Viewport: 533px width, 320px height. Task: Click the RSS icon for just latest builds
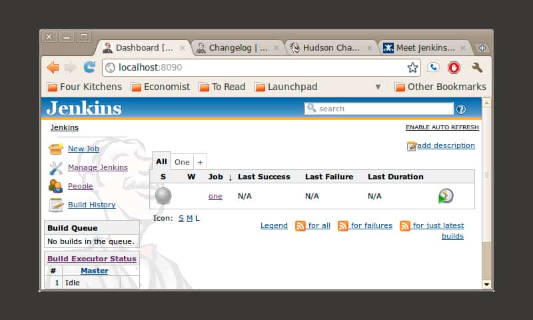pos(405,225)
